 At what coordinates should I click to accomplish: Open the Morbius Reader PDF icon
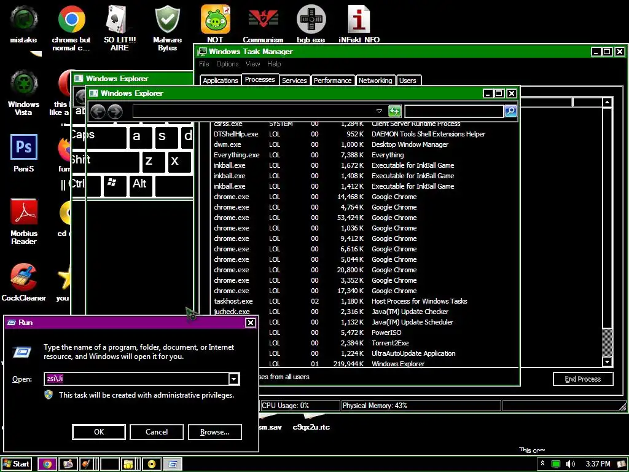pos(24,221)
